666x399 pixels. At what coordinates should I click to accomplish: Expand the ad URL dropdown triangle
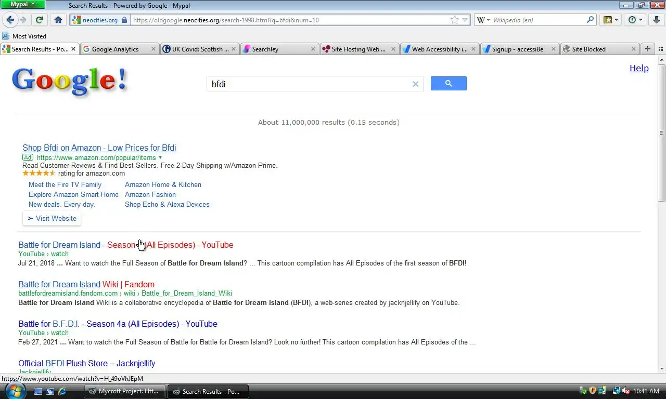pos(160,157)
